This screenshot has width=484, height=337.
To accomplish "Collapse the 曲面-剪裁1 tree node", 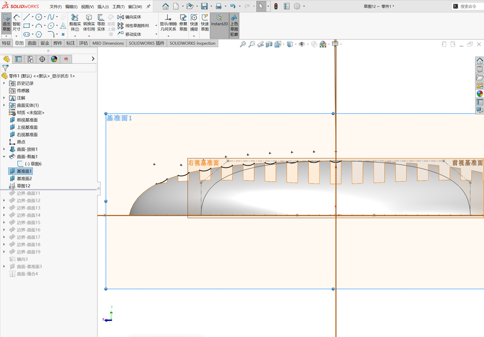I will point(4,157).
